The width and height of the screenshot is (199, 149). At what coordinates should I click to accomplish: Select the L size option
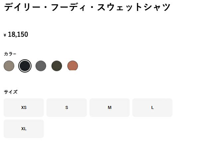point(152,108)
